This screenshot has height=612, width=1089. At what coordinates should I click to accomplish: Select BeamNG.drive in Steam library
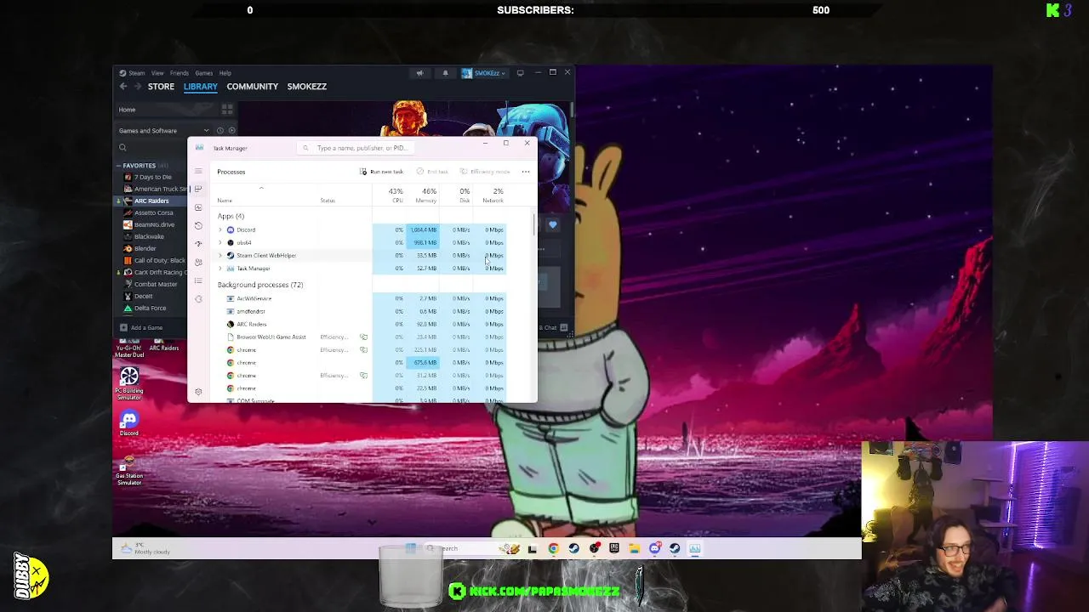[153, 224]
